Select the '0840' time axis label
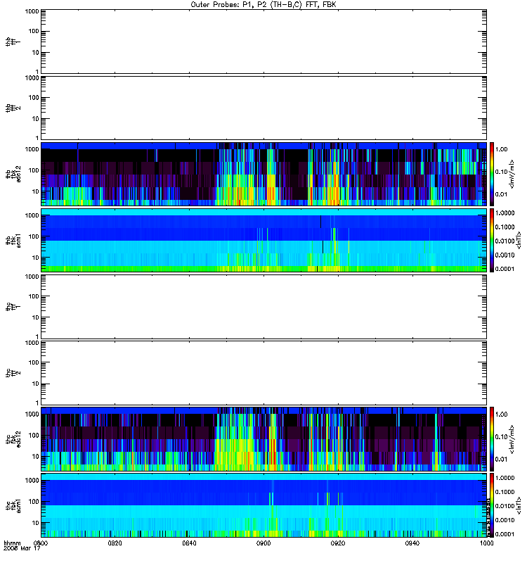 pyautogui.click(x=189, y=543)
